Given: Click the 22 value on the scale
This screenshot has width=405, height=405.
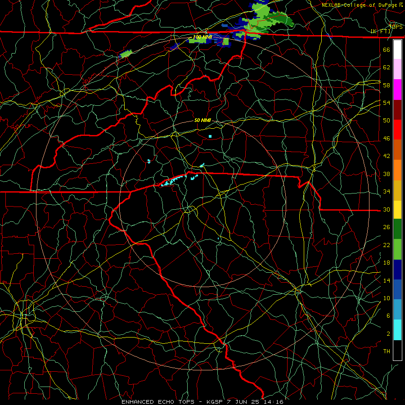Looking at the screenshot, I should point(387,245).
